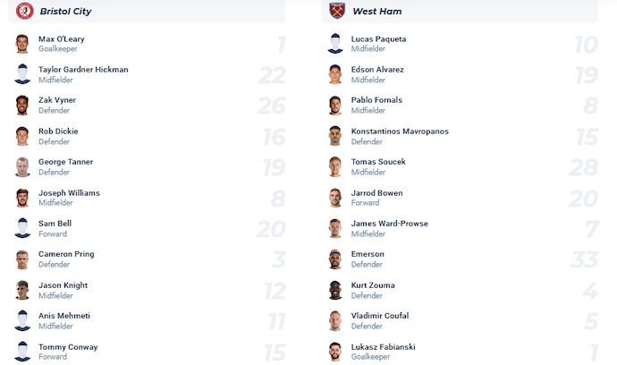Select Rob Dickie's player headshot
The width and height of the screenshot is (617, 365).
[x=23, y=136]
